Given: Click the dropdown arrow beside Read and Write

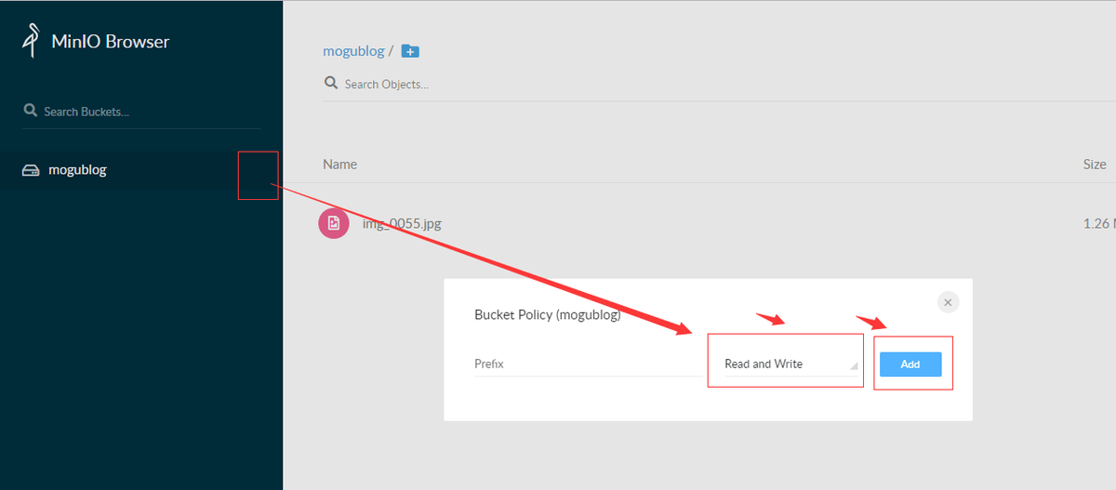Looking at the screenshot, I should [854, 367].
